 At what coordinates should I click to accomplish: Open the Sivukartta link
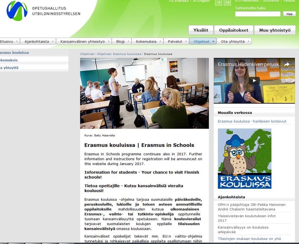[x=271, y=1]
